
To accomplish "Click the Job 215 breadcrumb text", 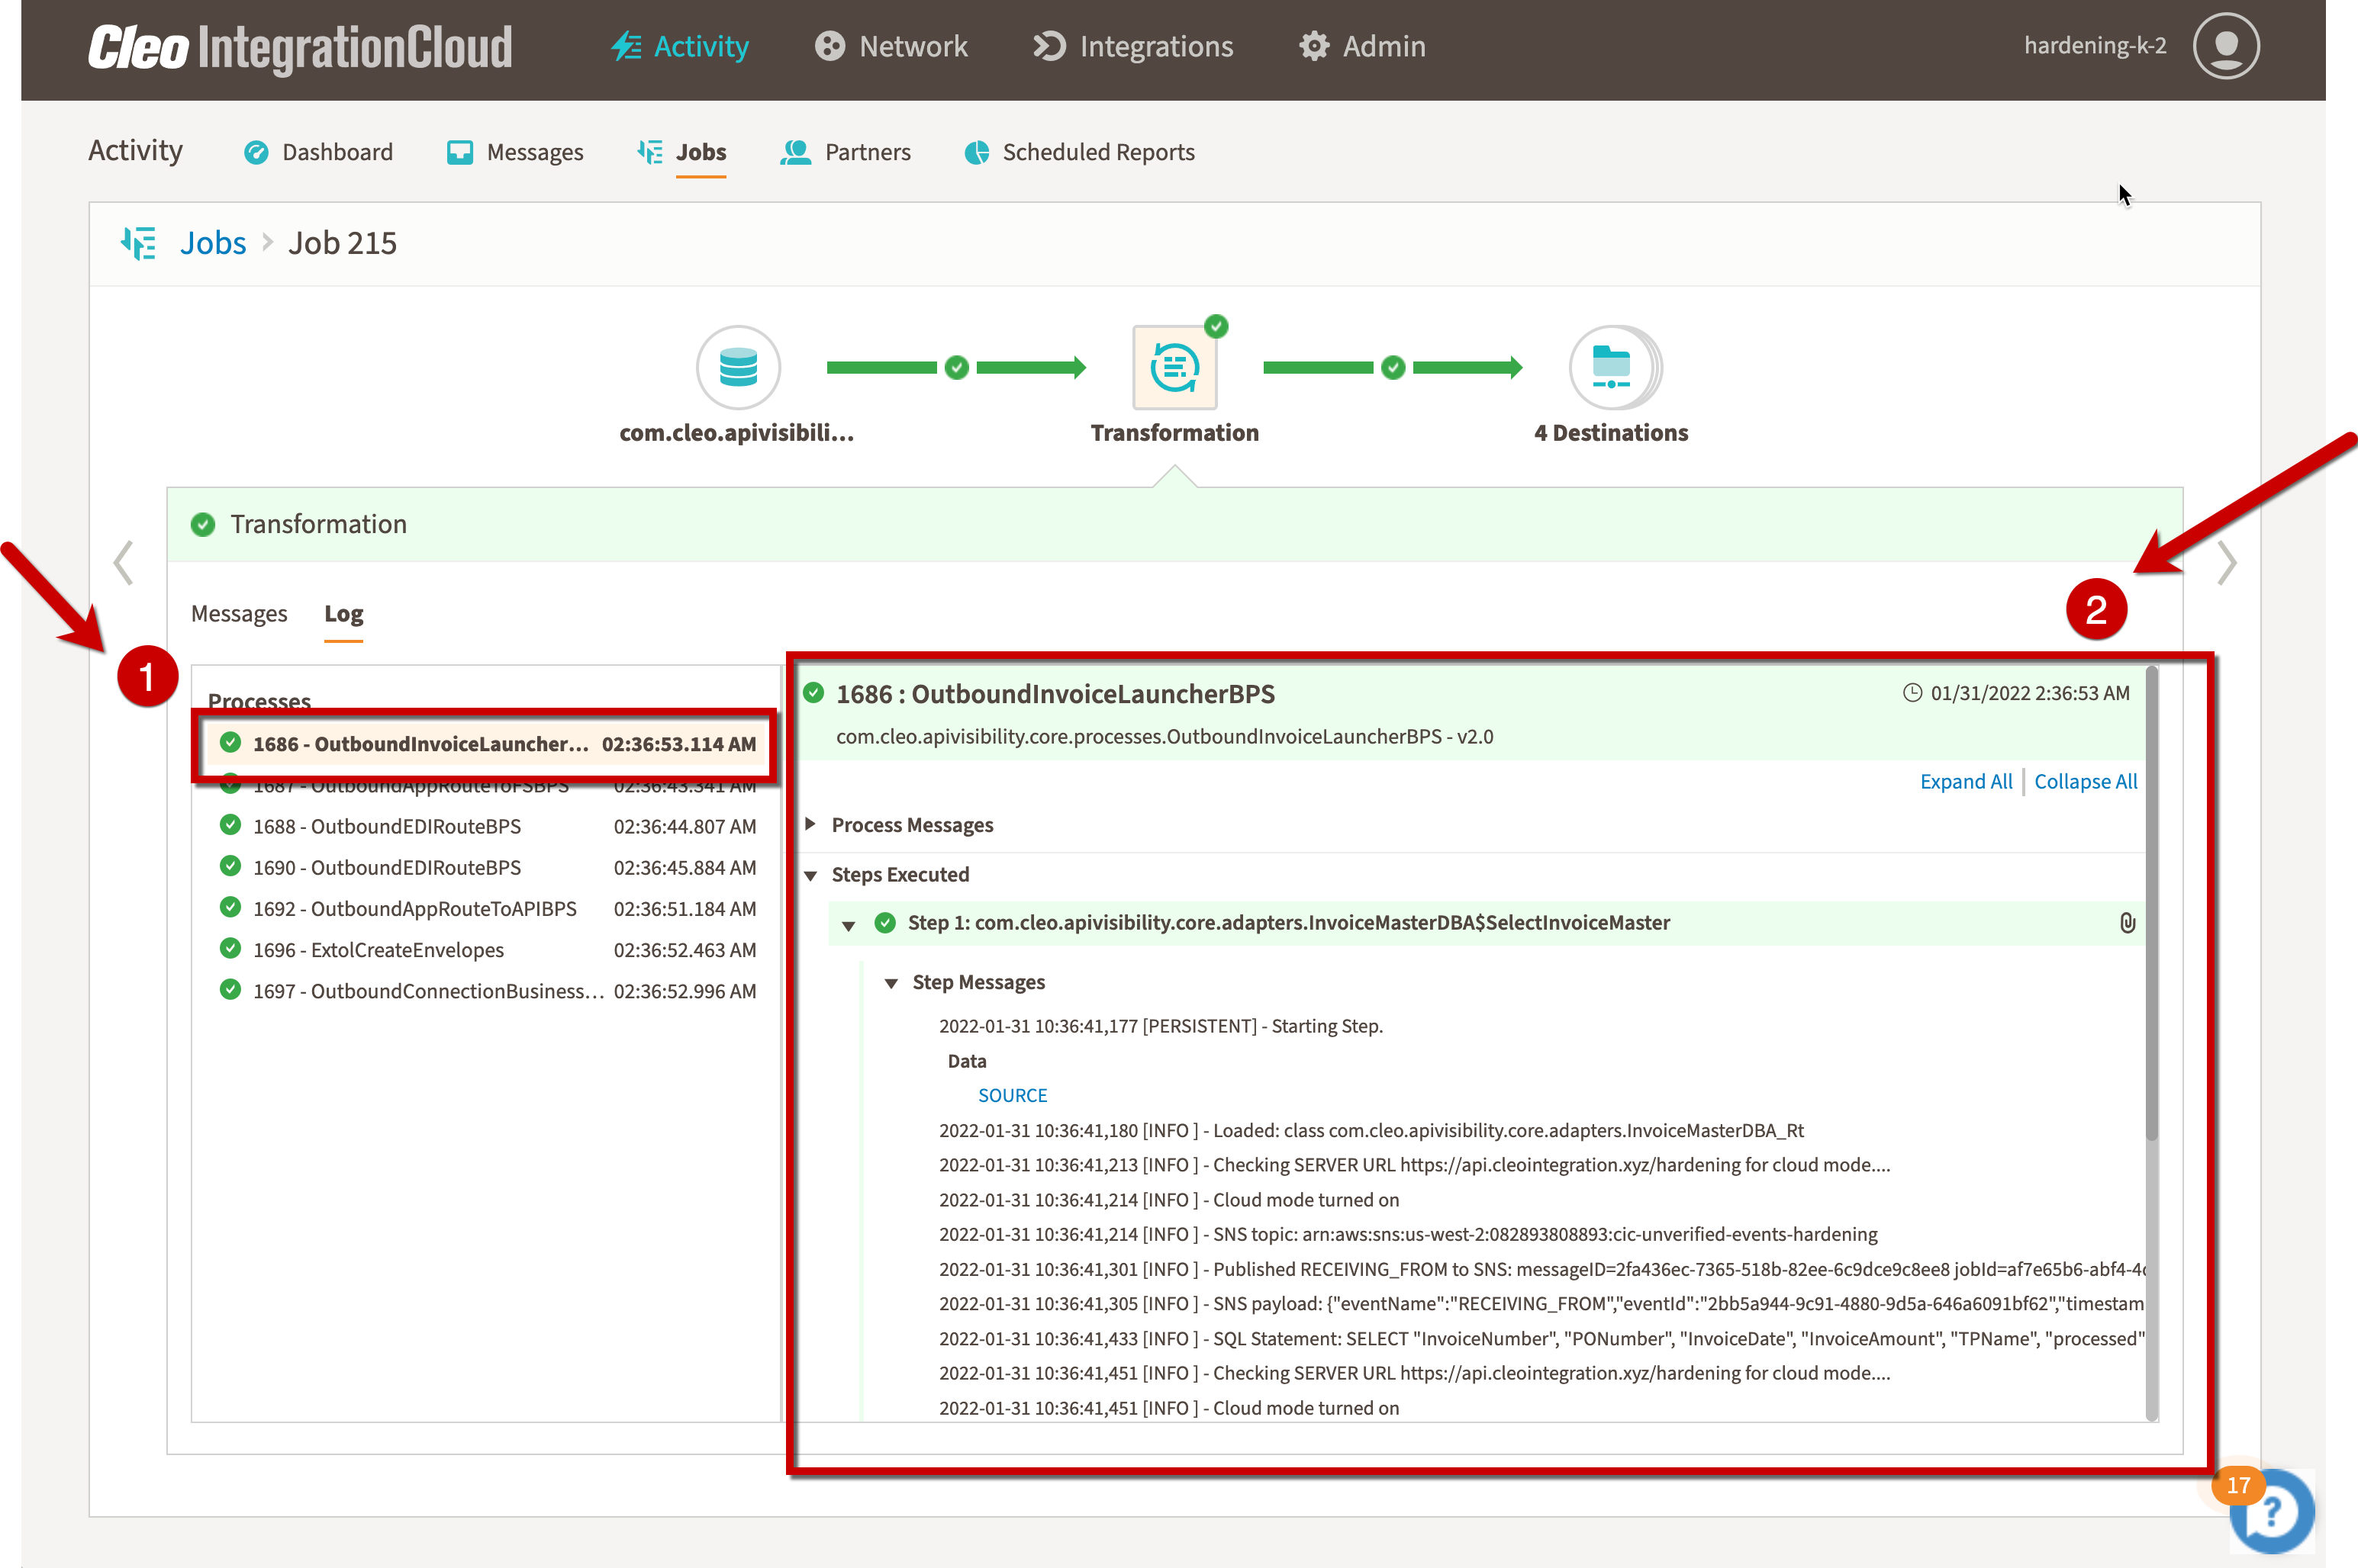I will click(342, 243).
